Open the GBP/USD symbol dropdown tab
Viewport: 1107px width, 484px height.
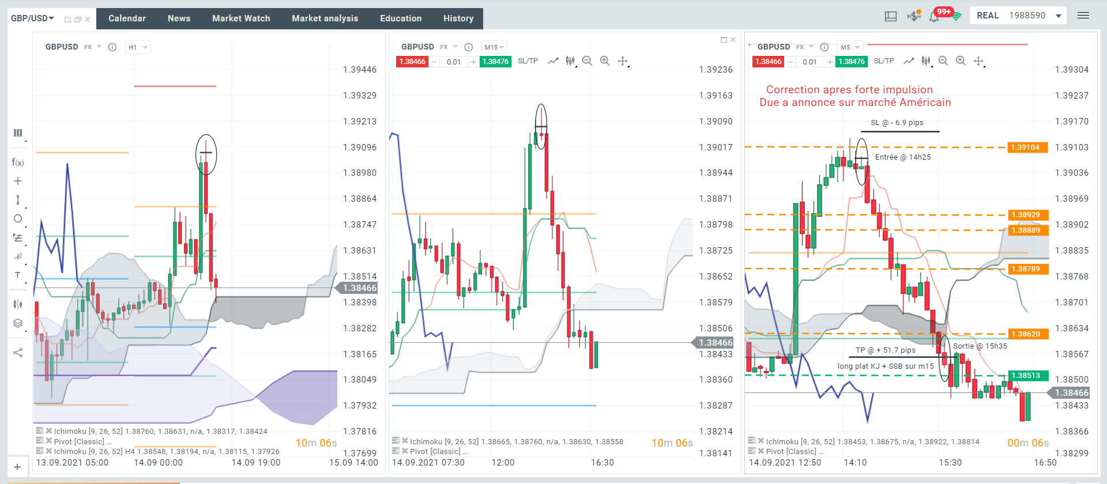[32, 18]
